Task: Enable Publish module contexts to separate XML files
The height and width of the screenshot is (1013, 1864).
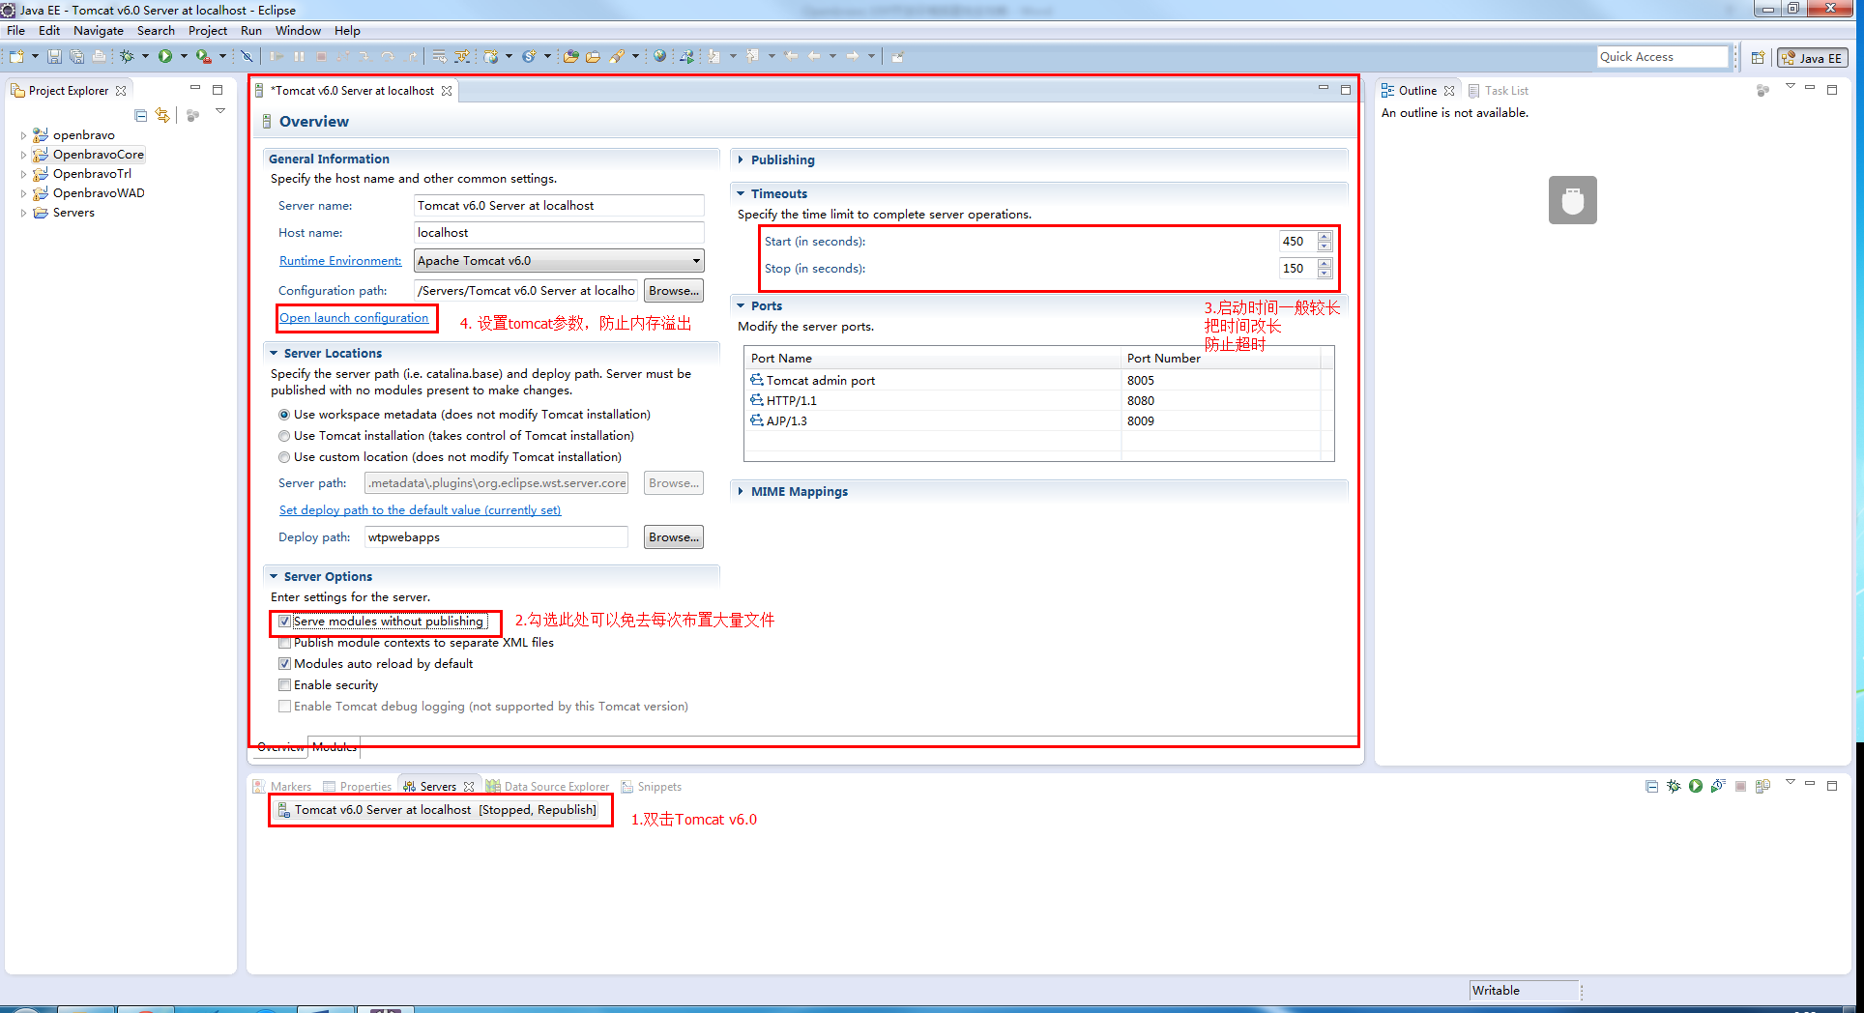Action: (x=284, y=643)
